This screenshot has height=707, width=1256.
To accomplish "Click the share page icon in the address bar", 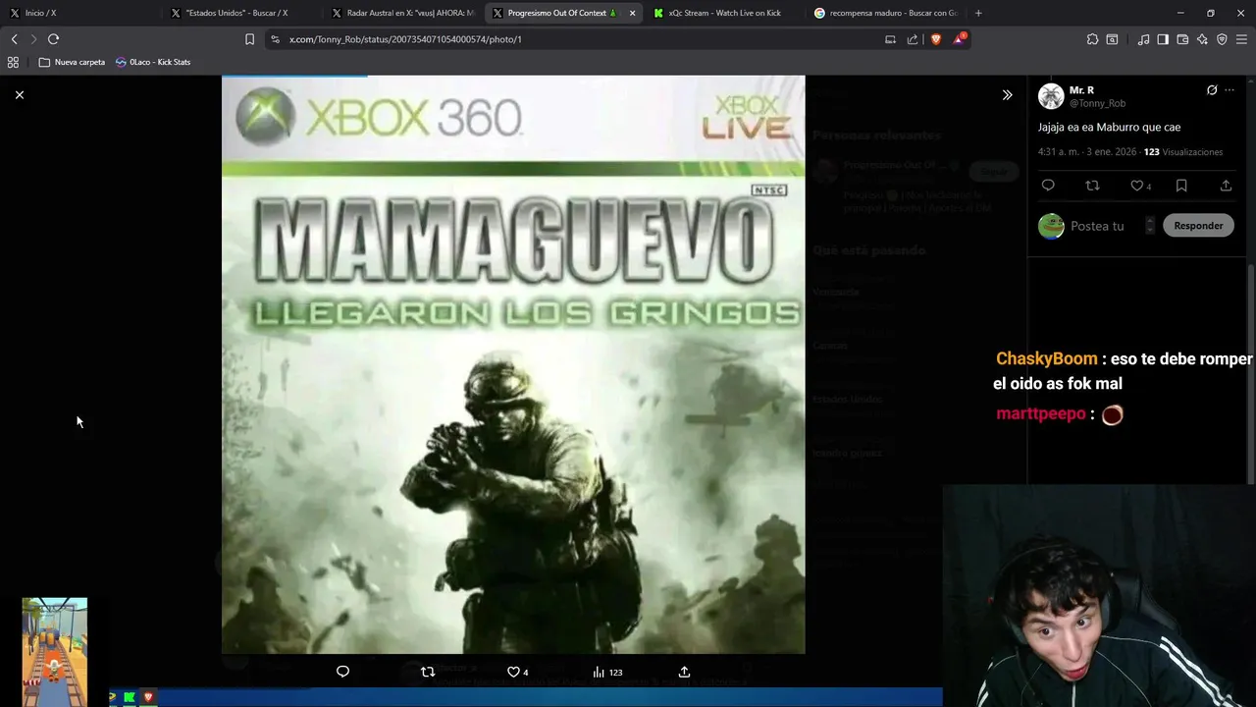I will tap(913, 39).
